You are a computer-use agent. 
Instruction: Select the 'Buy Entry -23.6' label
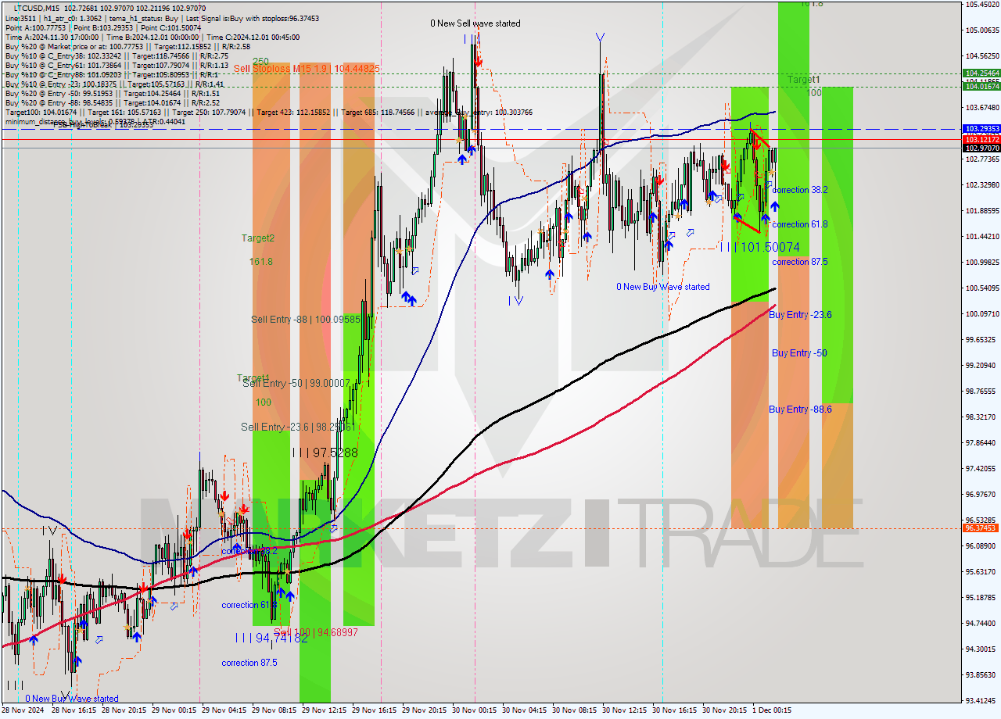[800, 315]
